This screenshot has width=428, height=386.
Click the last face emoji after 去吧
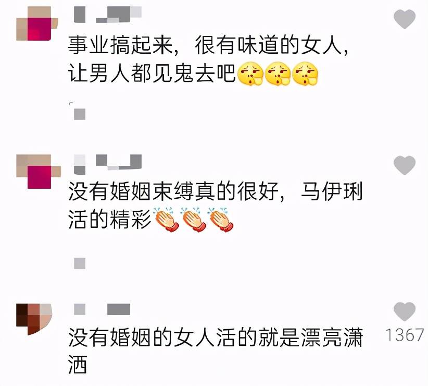305,74
